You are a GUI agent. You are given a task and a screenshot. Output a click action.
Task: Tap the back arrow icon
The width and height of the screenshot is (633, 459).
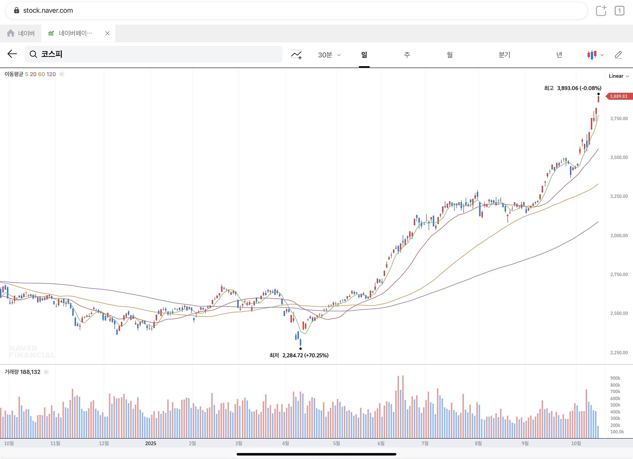click(x=12, y=54)
